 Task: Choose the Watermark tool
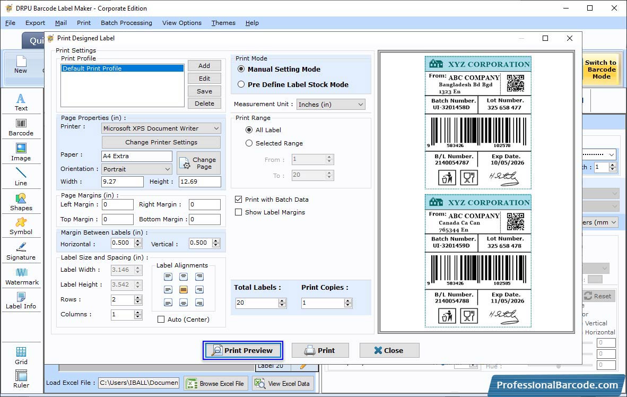pyautogui.click(x=21, y=276)
